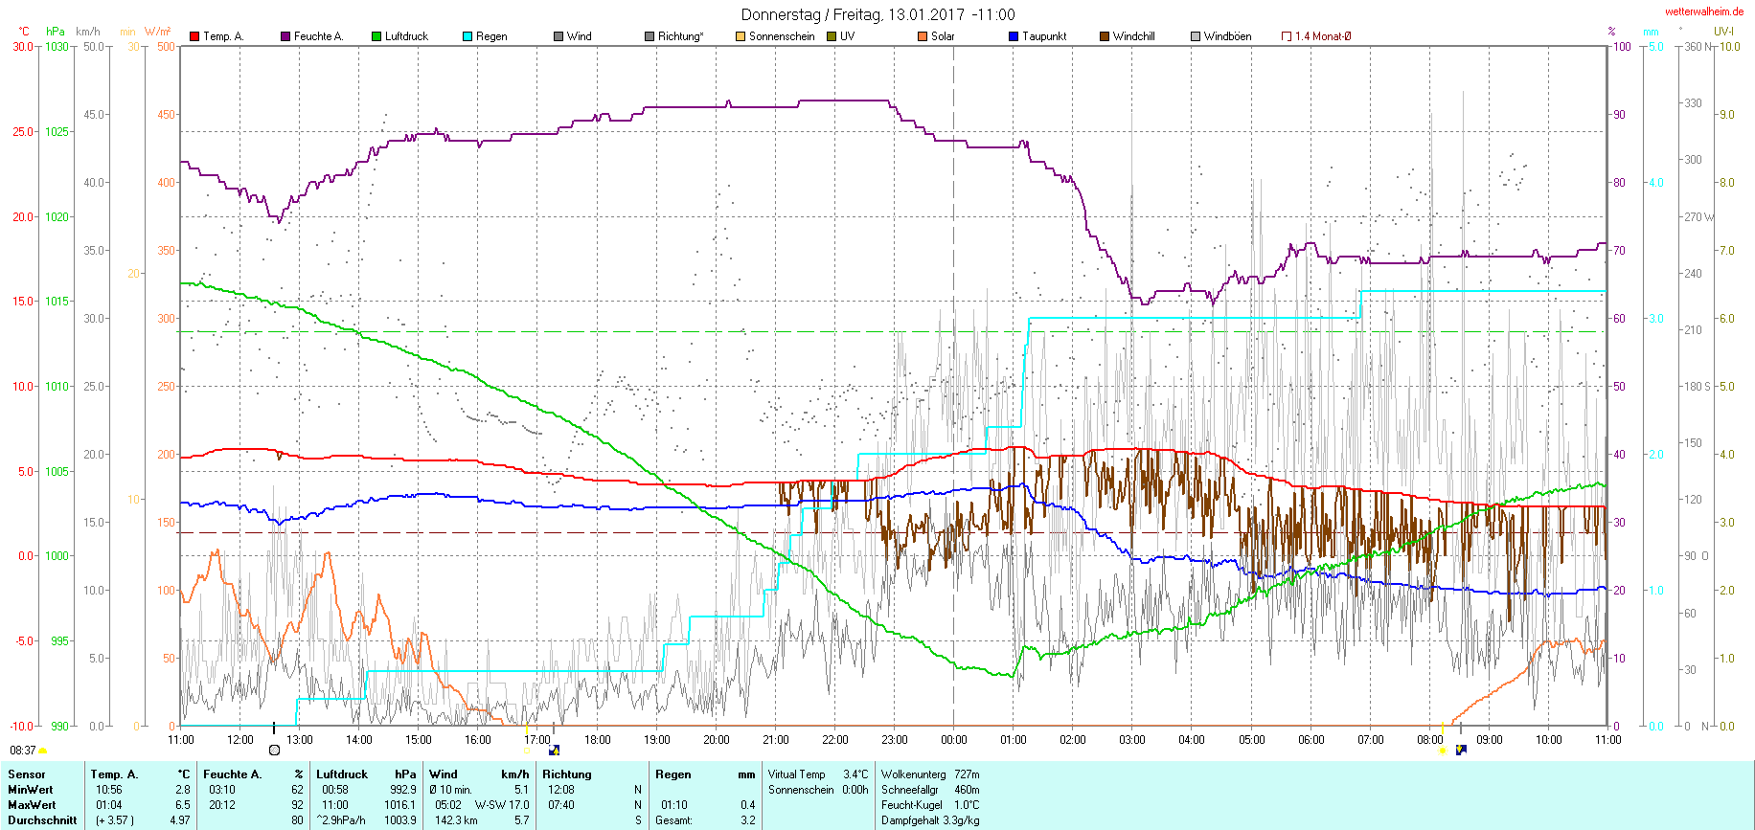Click the orange Solar legend swatch
1755x830 pixels.
click(923, 36)
